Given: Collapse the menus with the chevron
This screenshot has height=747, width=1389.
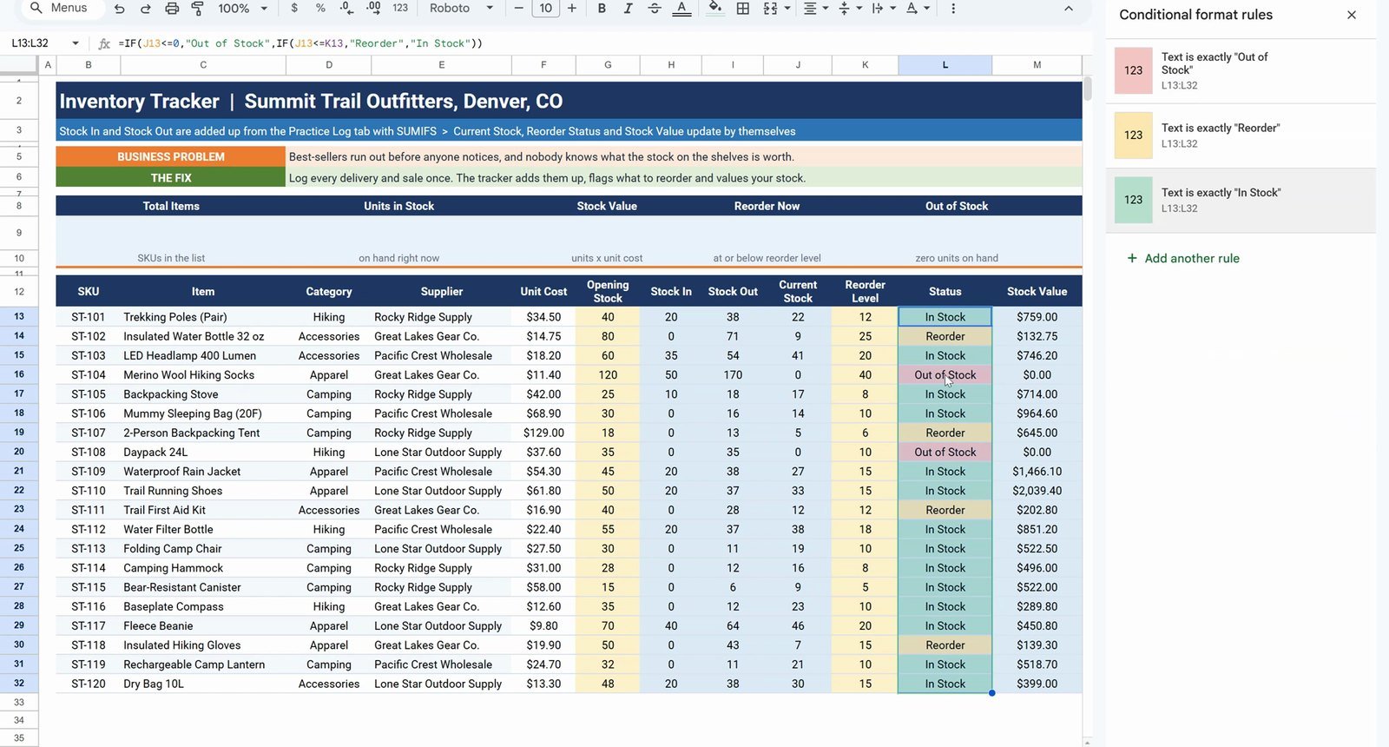Looking at the screenshot, I should 1069,8.
